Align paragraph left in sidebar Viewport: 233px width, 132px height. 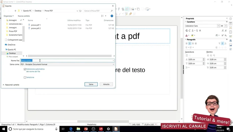tap(187, 44)
